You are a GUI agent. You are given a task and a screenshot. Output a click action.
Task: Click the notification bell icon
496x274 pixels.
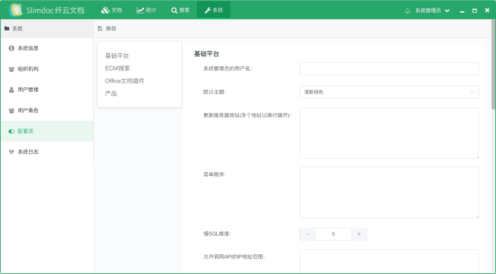[407, 11]
